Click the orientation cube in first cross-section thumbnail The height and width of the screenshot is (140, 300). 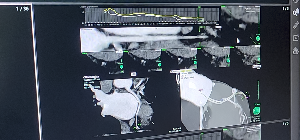[121, 67]
